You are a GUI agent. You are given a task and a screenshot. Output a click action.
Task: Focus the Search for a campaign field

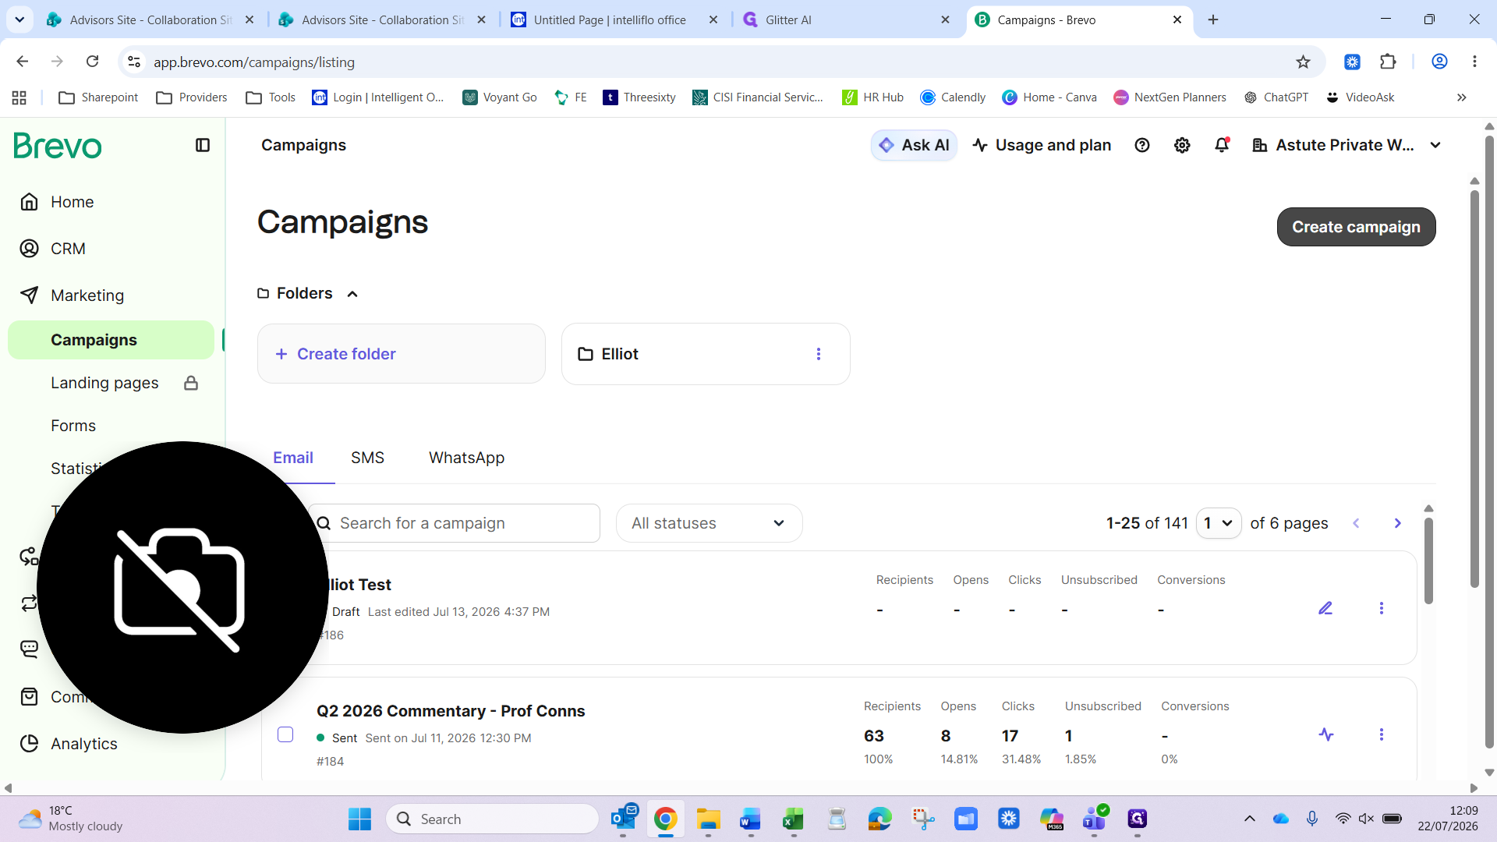tap(455, 523)
